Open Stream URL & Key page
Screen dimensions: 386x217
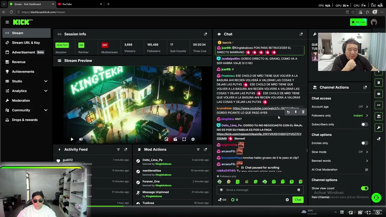27,43
